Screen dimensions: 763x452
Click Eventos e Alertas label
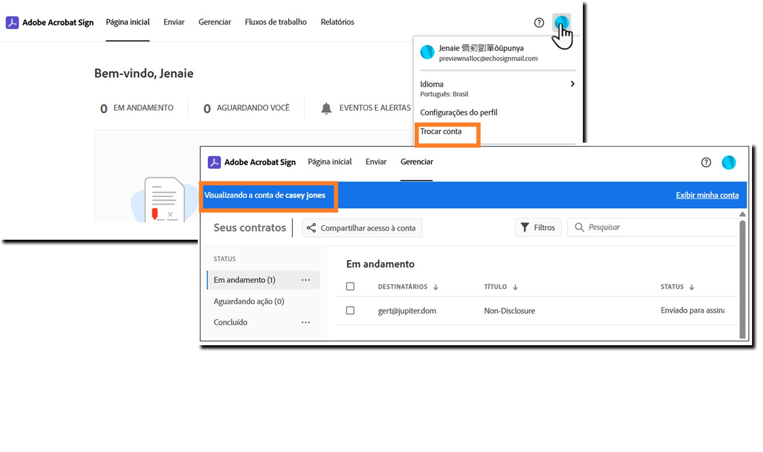pos(375,108)
